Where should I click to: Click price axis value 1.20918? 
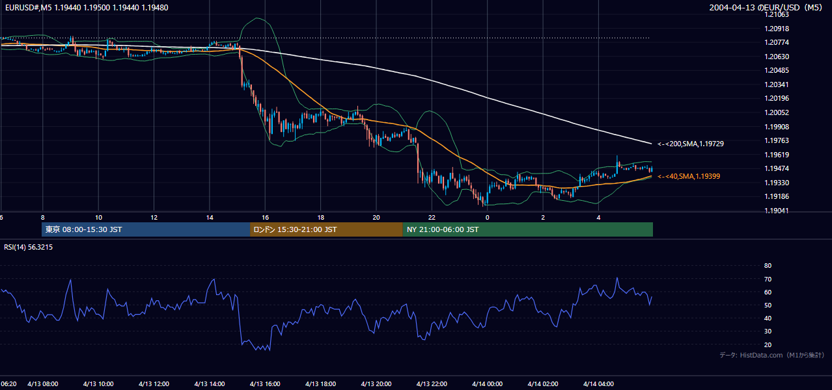pos(777,29)
